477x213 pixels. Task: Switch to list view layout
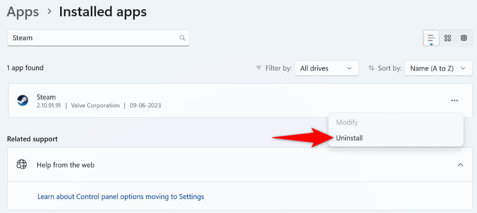(431, 38)
